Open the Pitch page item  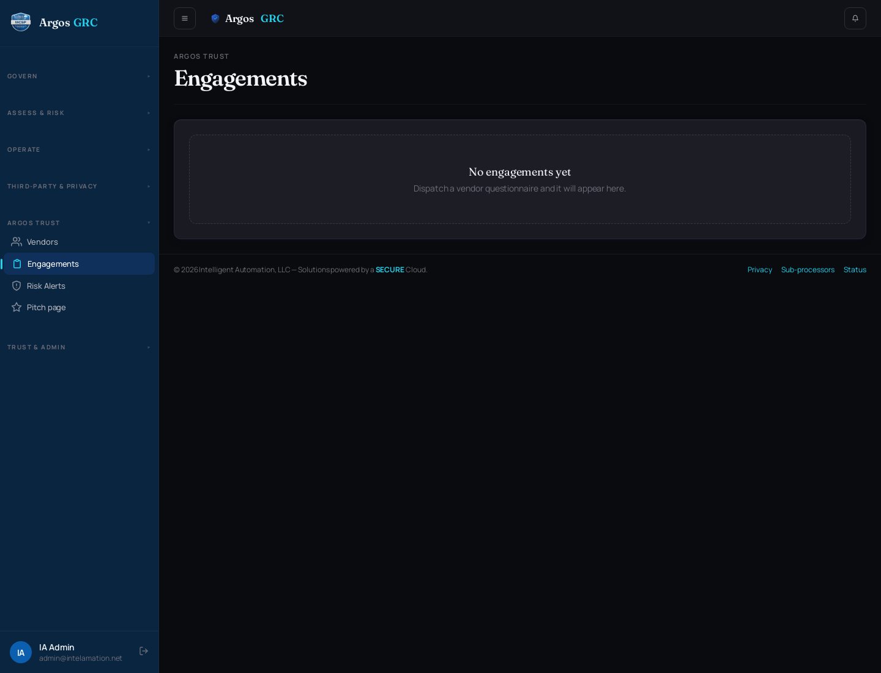[x=80, y=307]
